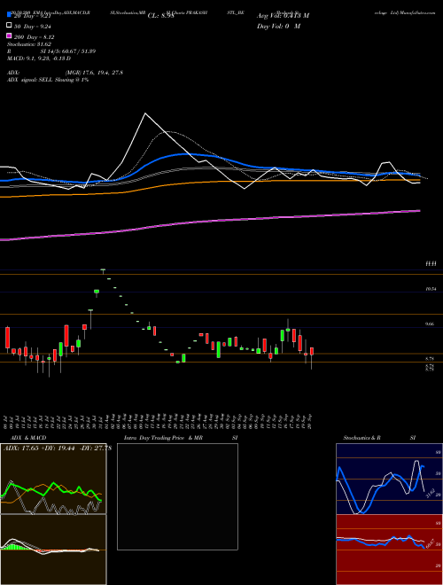Screen dimensions: 443x585
Task: Click the 11.11 price axis label
Action: click(x=431, y=263)
